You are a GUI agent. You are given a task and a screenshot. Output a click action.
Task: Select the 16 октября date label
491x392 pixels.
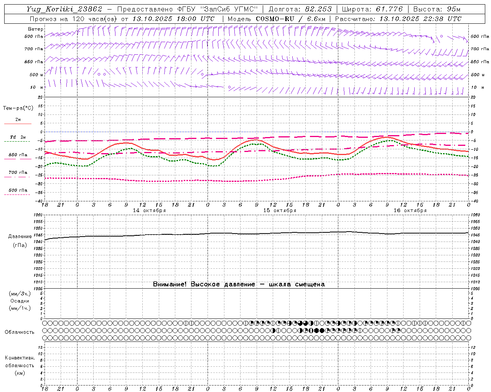click(x=410, y=211)
